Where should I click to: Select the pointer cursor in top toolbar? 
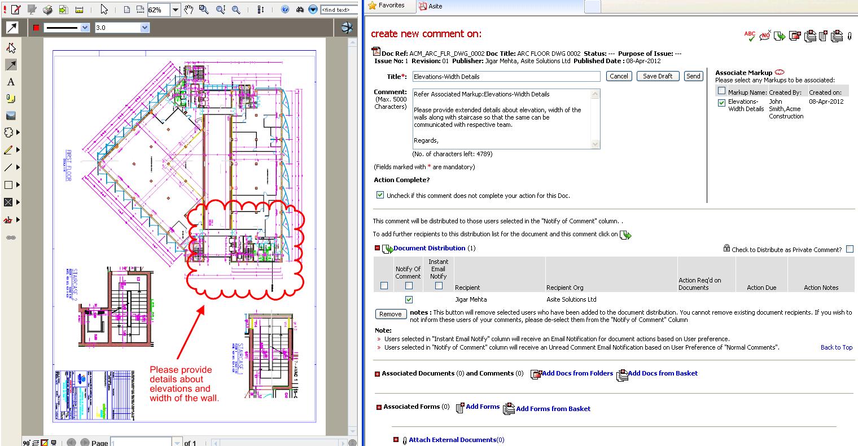104,10
